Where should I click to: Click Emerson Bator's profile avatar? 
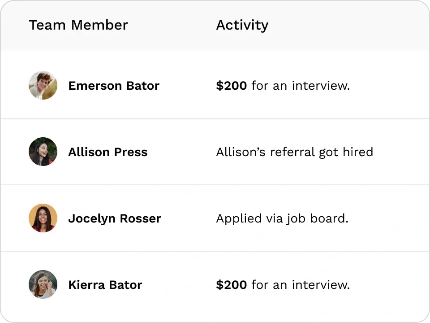pos(43,85)
